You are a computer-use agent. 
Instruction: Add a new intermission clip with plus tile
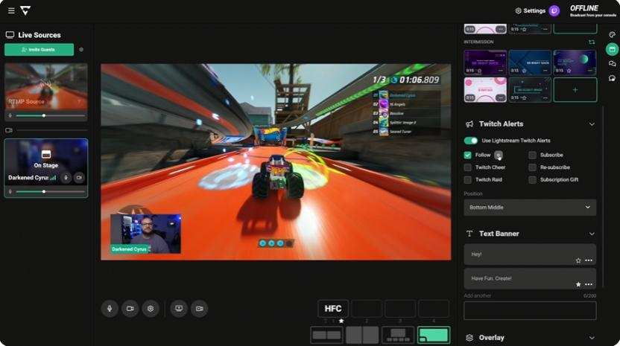[x=575, y=89]
